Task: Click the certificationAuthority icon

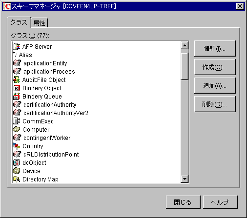Action: (x=17, y=104)
